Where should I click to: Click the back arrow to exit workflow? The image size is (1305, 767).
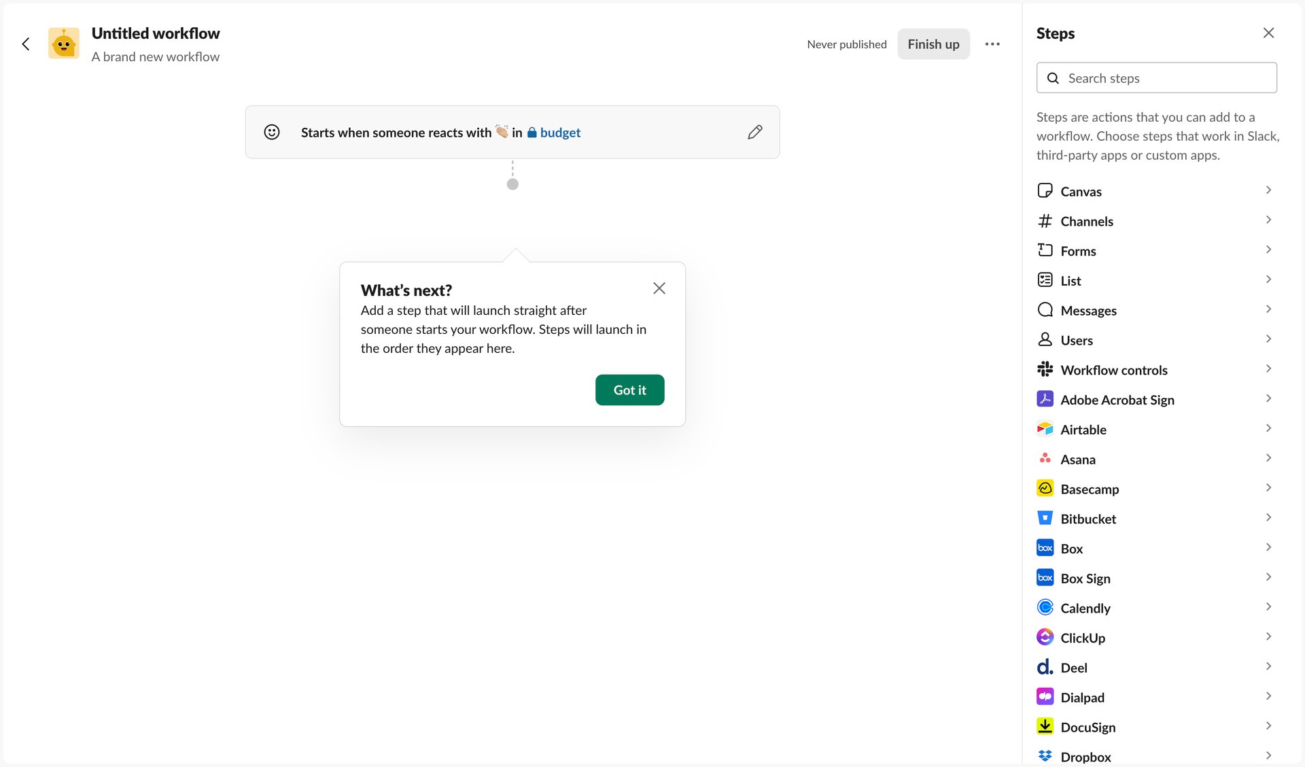[x=25, y=44]
